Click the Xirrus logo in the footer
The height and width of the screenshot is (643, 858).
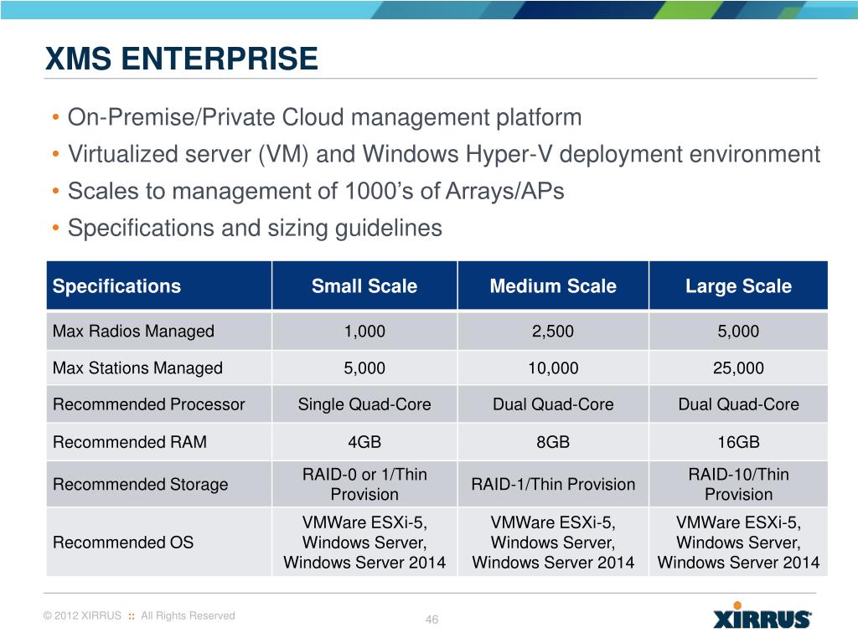point(762,615)
